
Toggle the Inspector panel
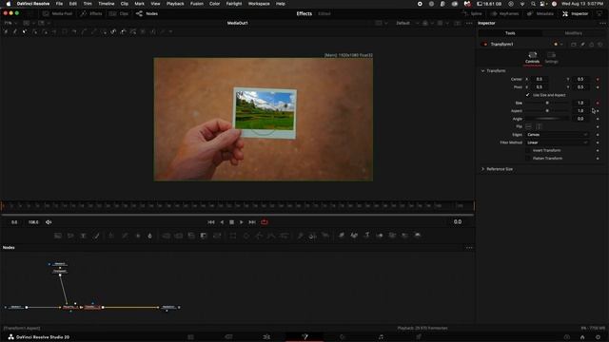(x=575, y=13)
